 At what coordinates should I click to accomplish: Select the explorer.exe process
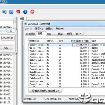click(x=36, y=54)
